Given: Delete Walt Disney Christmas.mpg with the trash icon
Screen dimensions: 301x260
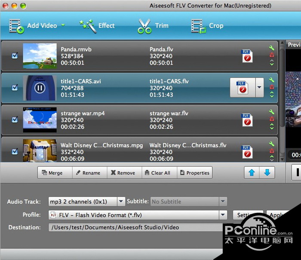Looking at the screenshot, I should click(x=272, y=151).
